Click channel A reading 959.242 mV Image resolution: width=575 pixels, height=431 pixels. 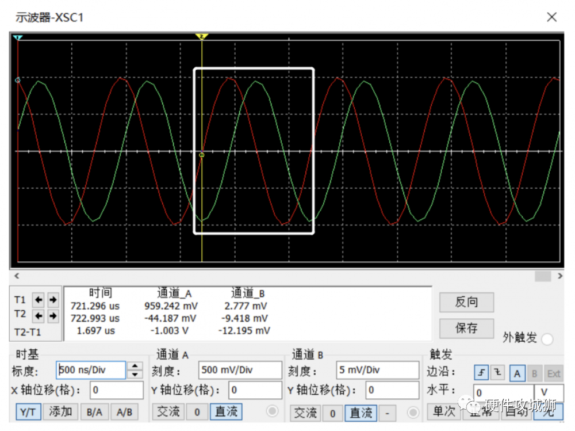click(x=171, y=306)
